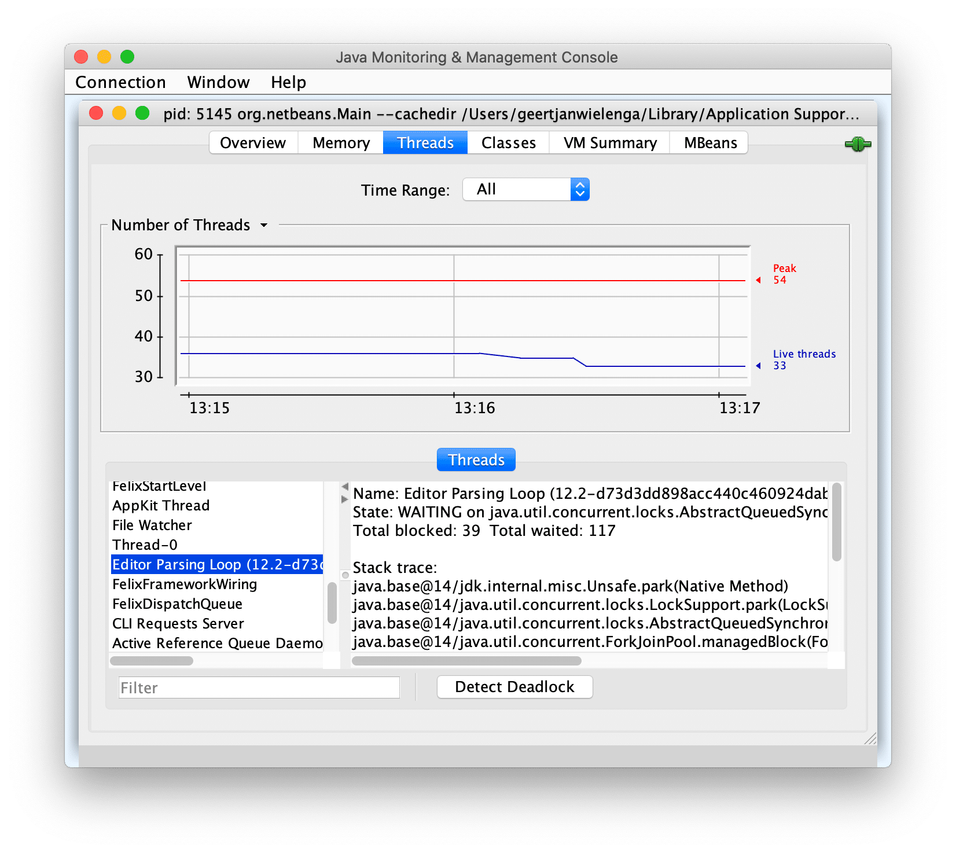This screenshot has height=853, width=956.
Task: Switch to the Memory tab
Action: click(x=341, y=143)
